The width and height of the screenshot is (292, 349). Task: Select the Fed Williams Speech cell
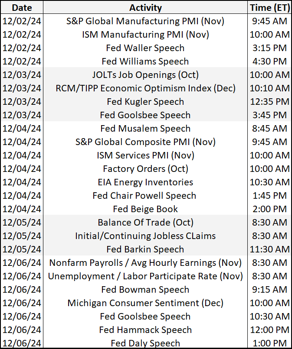point(145,61)
